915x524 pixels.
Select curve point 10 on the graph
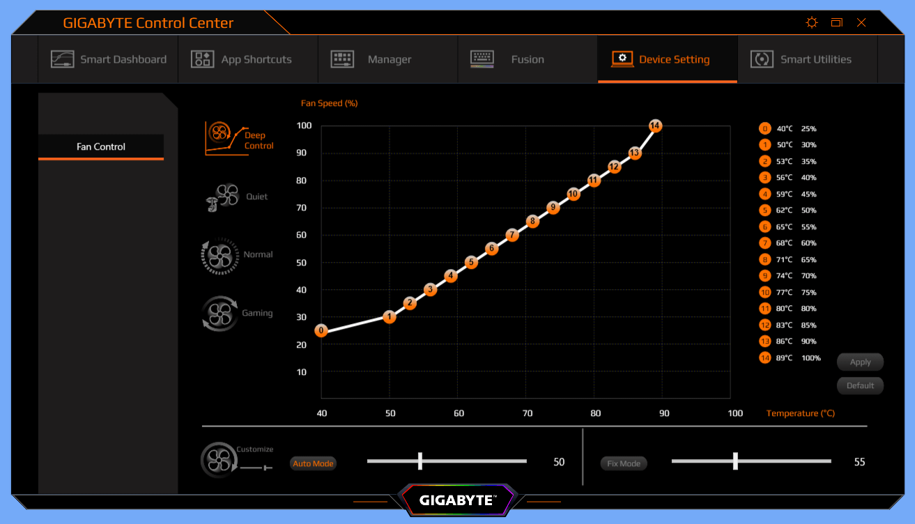click(573, 194)
